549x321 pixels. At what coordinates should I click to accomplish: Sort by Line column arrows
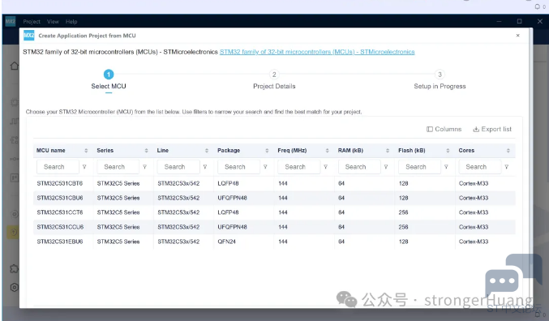coord(207,151)
